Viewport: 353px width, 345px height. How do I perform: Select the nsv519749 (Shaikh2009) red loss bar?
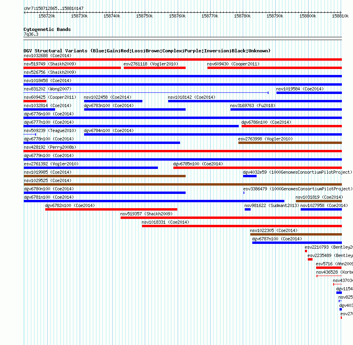coord(72,68)
